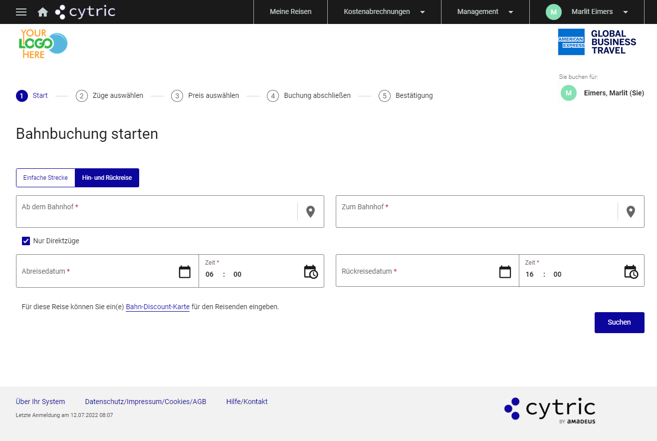This screenshot has width=657, height=441.
Task: Click the Bestätigung step label
Action: pos(414,95)
